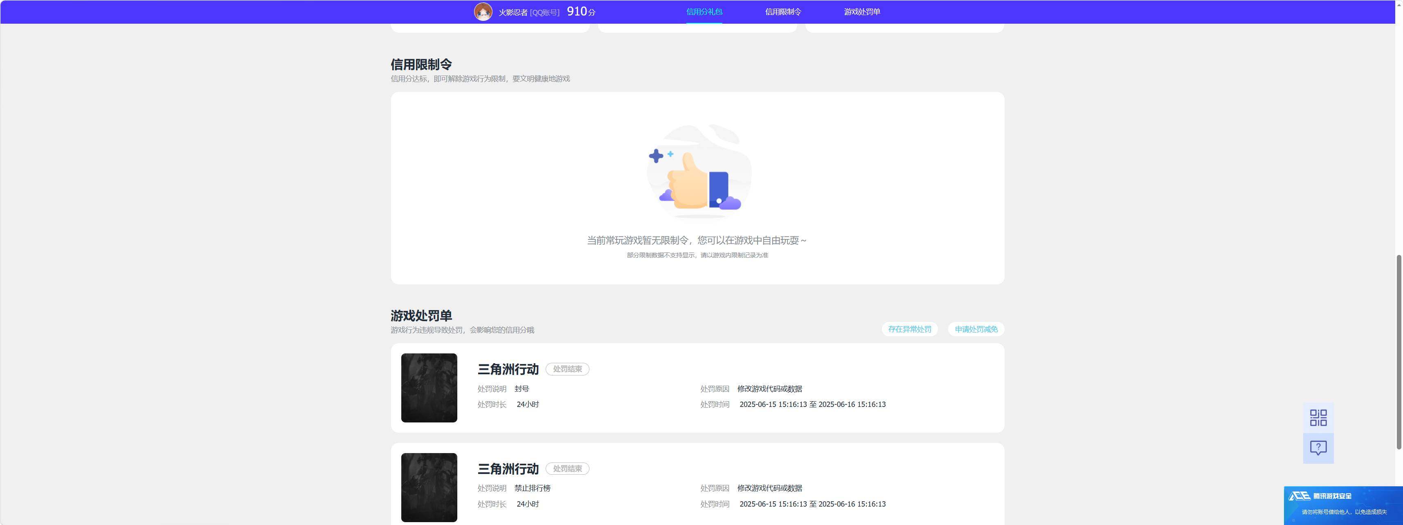Switch to the 信用限制令 tab
This screenshot has width=1403, height=525.
click(x=782, y=11)
